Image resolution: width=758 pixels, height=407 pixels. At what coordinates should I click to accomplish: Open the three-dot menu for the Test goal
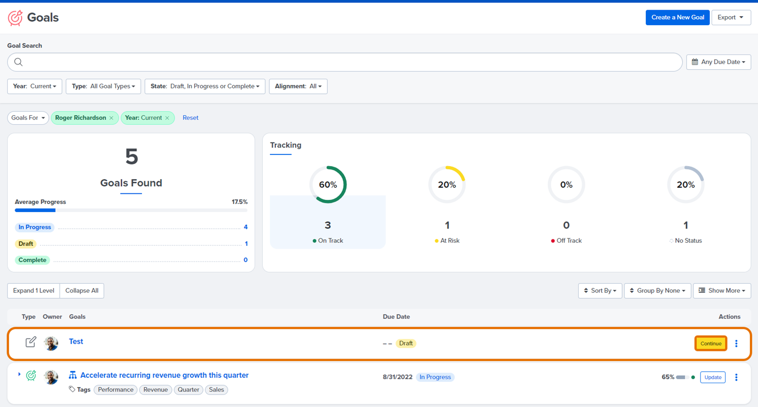pyautogui.click(x=736, y=343)
